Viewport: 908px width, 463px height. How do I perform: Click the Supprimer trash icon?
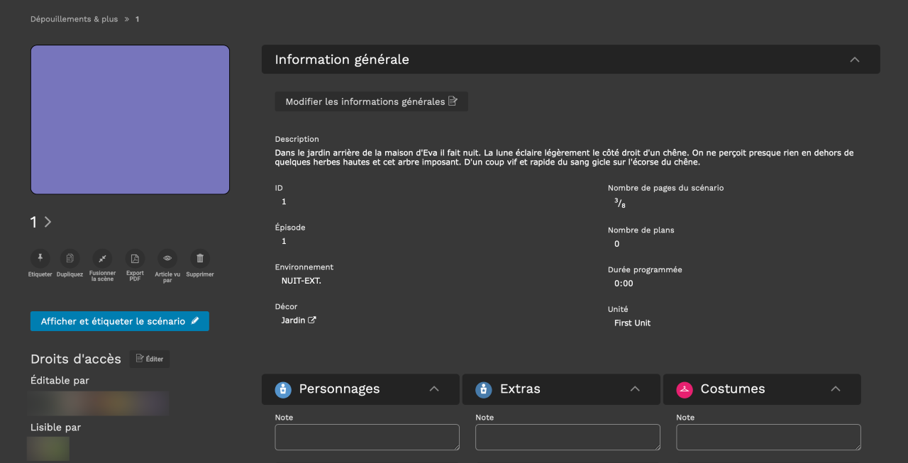pos(200,259)
